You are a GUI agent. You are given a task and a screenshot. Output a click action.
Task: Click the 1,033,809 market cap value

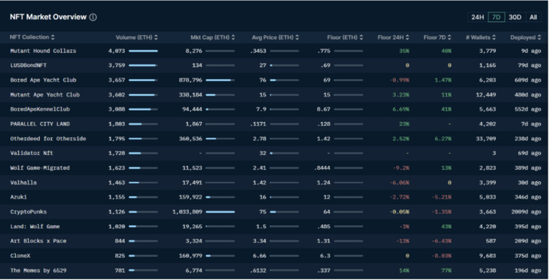(x=187, y=212)
